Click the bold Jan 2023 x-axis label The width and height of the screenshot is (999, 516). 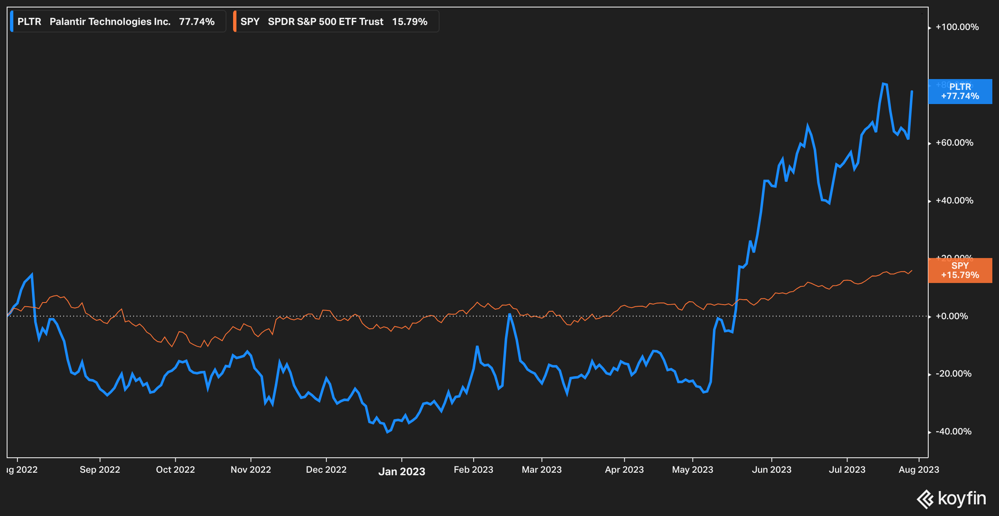point(402,471)
